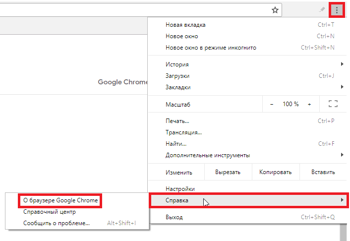Expand the История submenu
The height and width of the screenshot is (241, 350).
(x=248, y=64)
